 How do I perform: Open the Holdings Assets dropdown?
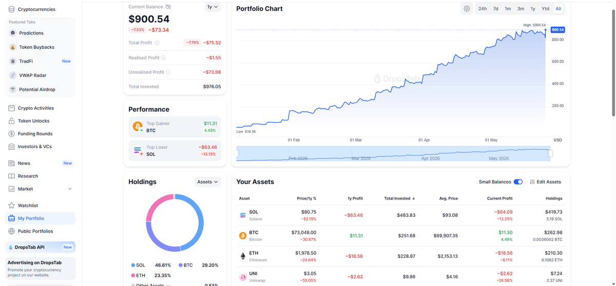coord(208,182)
